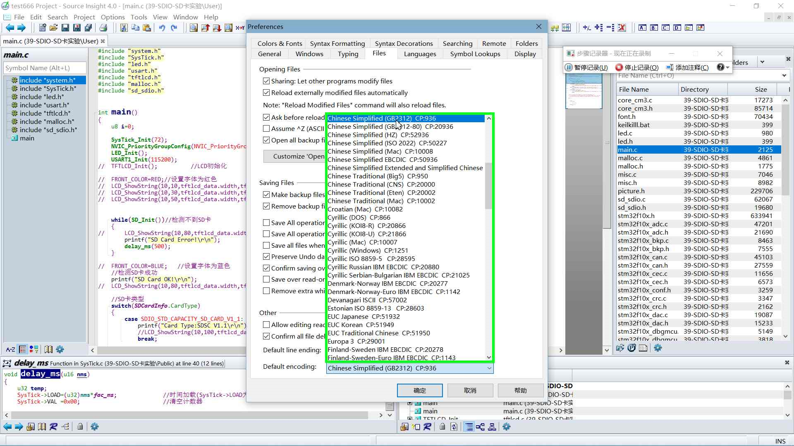794x446 pixels.
Task: Click the Go Back arrow in toolbar
Action: 10,28
